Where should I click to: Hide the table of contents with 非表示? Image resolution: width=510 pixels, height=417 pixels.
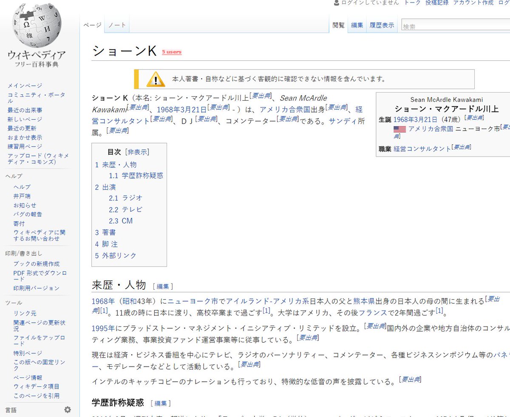137,152
